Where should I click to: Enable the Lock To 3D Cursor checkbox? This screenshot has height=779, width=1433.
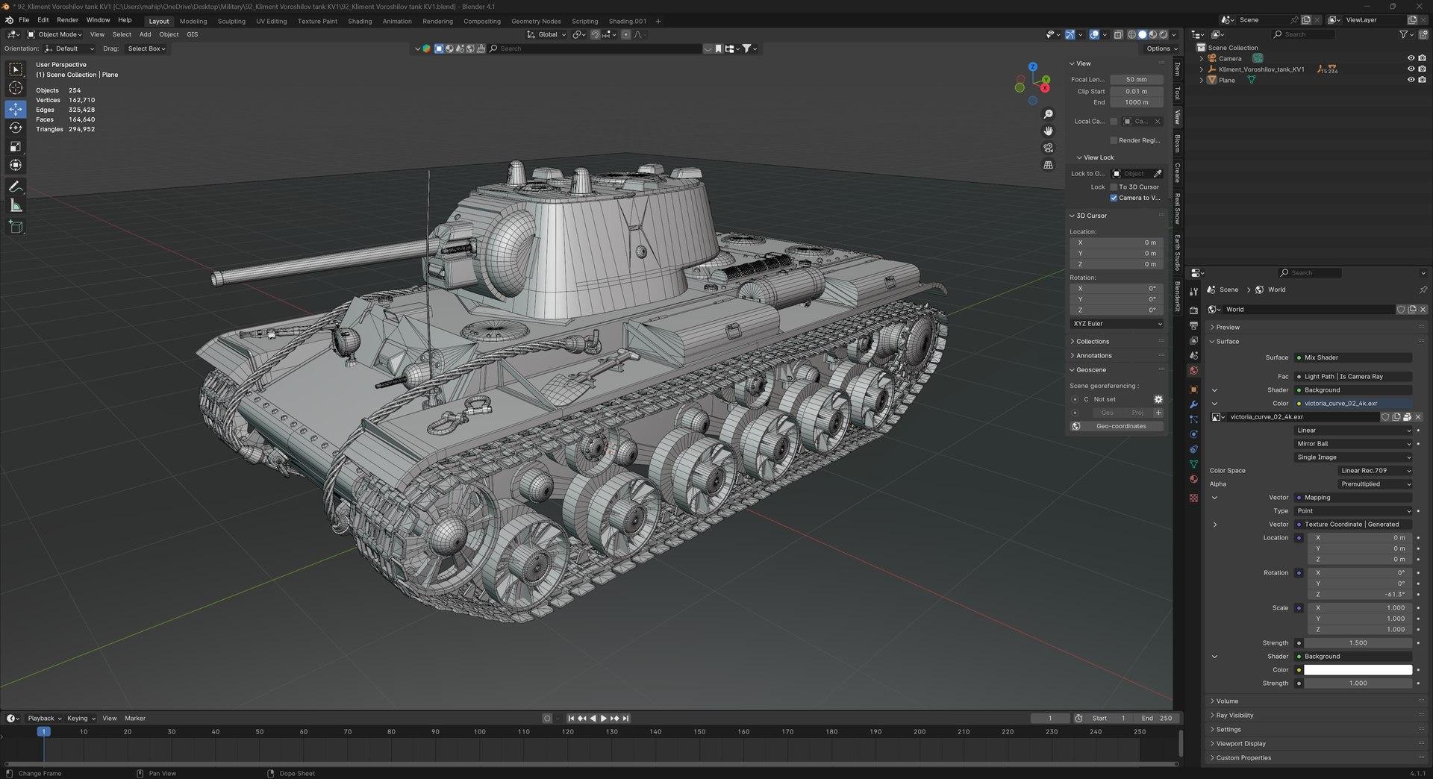1114,187
